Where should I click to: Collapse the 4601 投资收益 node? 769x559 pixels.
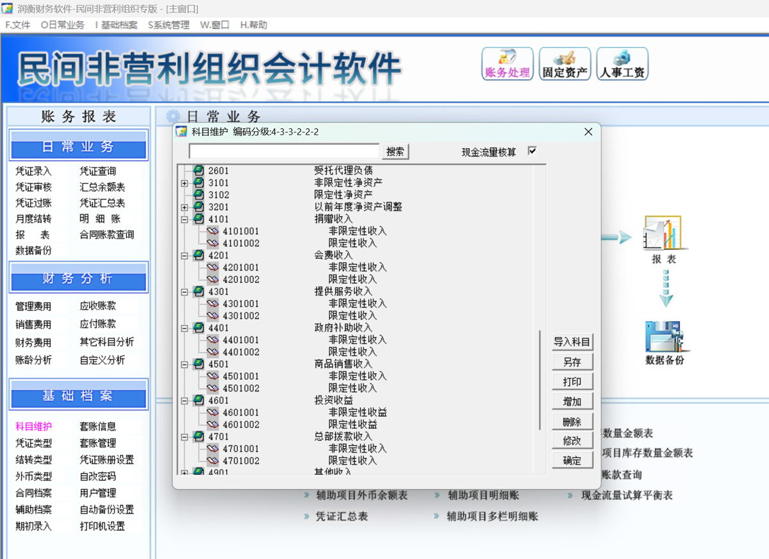coord(185,401)
